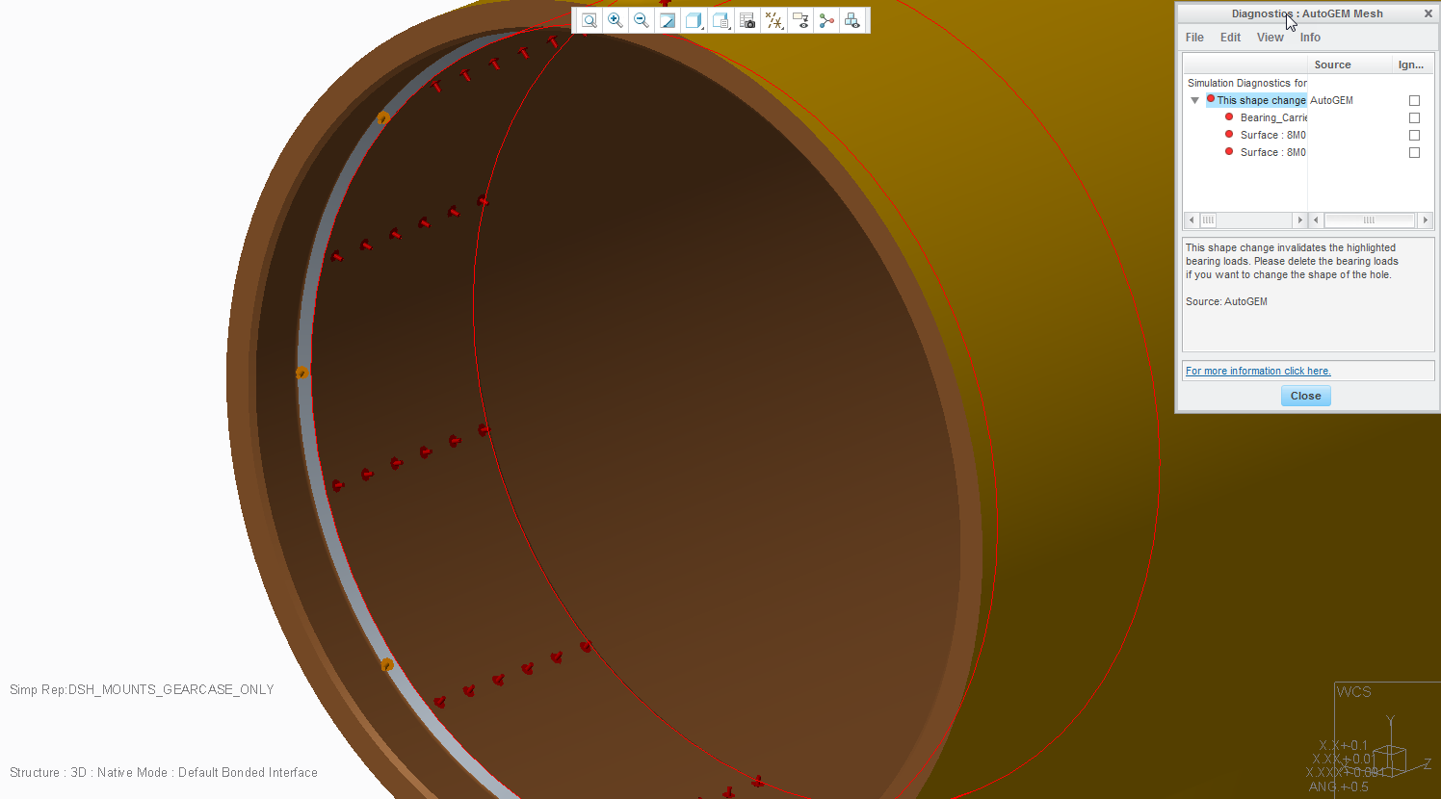Click the 'Simp Rep:DSH_MOUNTS_GEARCASE_ONLY' label

pos(142,689)
